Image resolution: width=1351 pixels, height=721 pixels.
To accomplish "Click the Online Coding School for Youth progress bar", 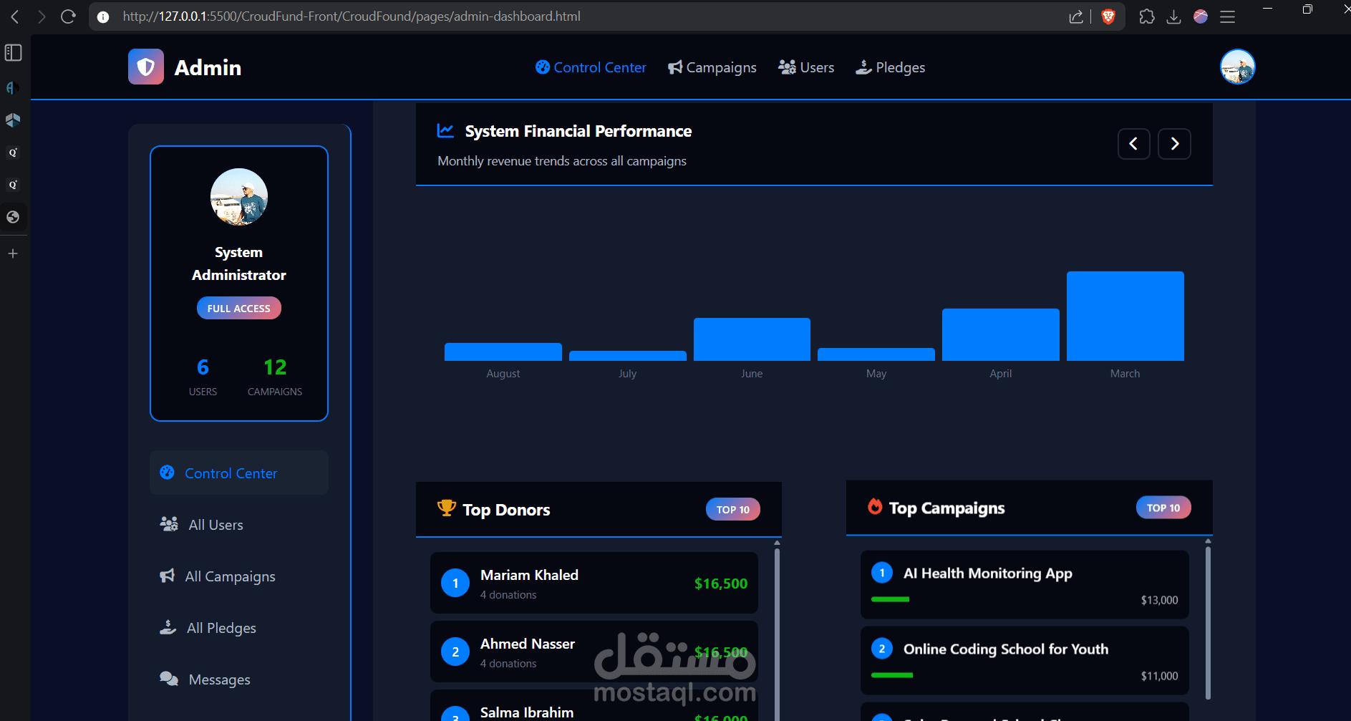I will pyautogui.click(x=892, y=675).
